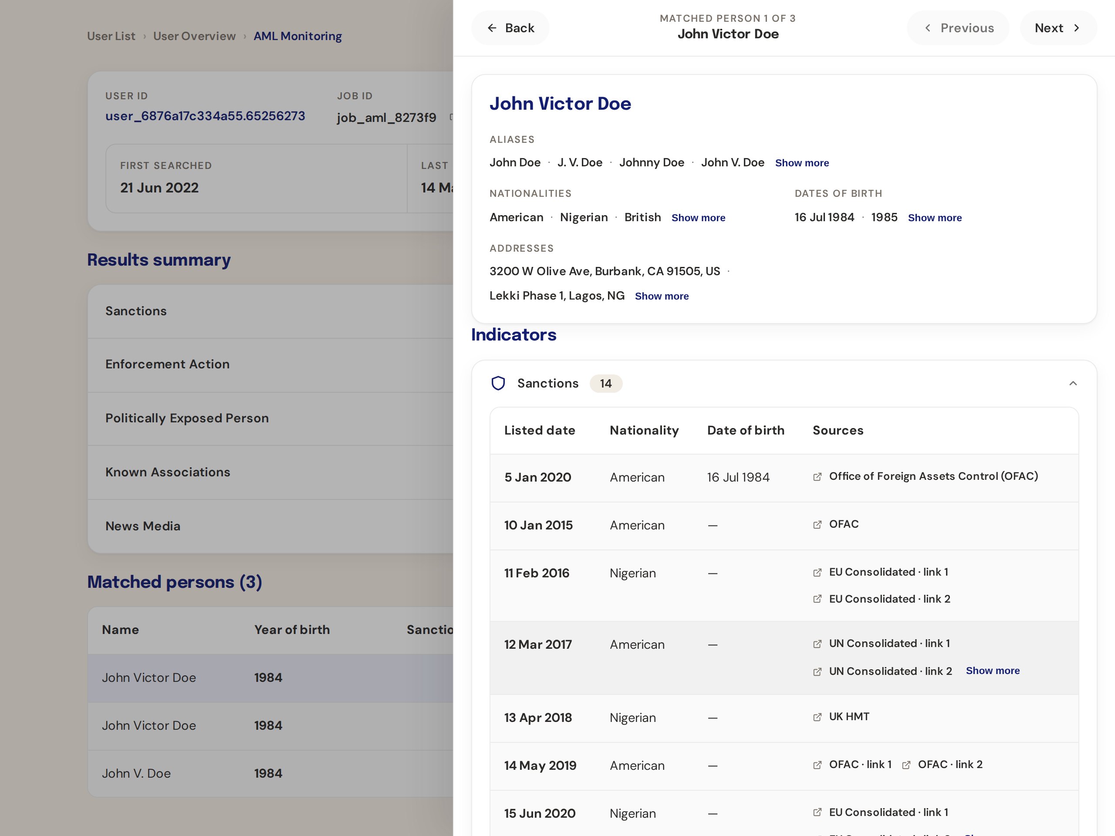Select Sanctions in Results summary
This screenshot has height=836, width=1115.
tap(270, 311)
